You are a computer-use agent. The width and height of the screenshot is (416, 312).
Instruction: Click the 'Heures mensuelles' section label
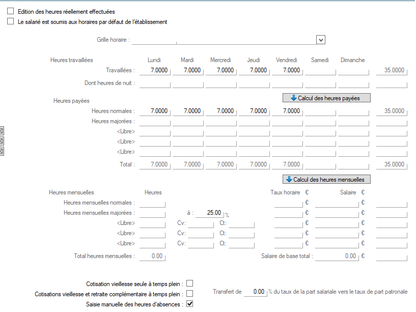point(71,192)
